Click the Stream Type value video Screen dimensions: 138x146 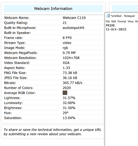pyautogui.click(x=67, y=43)
